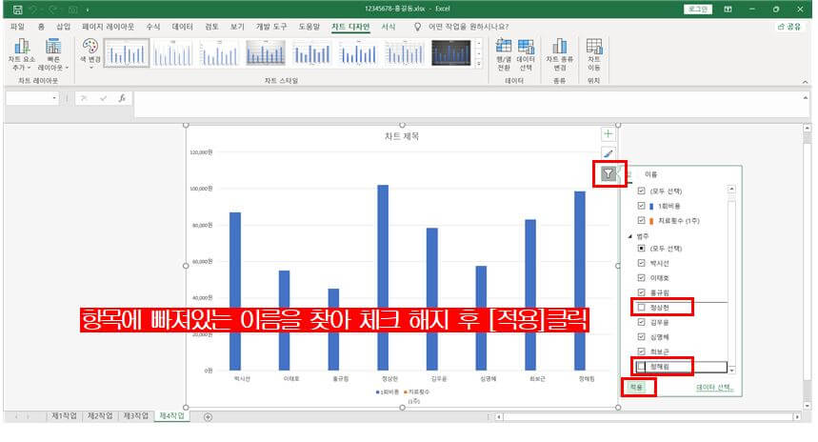Viewport: 818px width, 442px height.
Task: Click 행/열 전환 (Switch Row/Column)
Action: pyautogui.click(x=504, y=54)
